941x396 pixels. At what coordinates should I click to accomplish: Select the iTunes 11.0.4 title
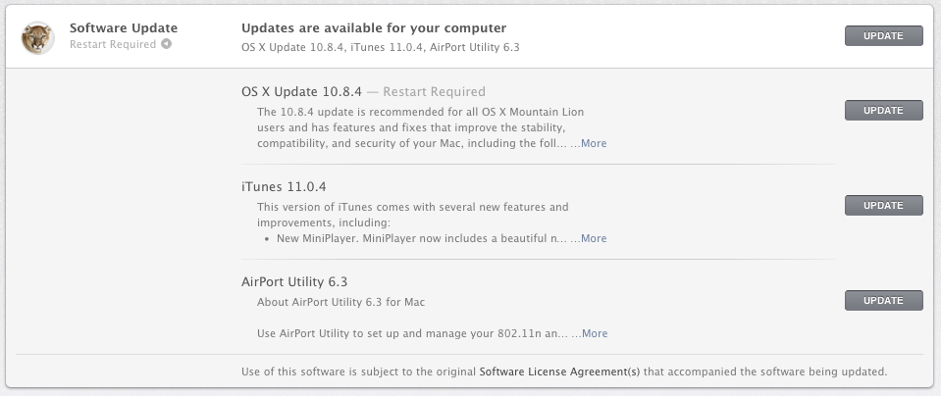pos(284,187)
